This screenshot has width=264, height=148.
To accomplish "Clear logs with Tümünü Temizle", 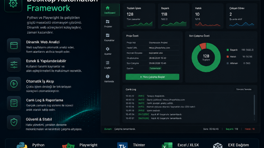I will click(x=244, y=90).
